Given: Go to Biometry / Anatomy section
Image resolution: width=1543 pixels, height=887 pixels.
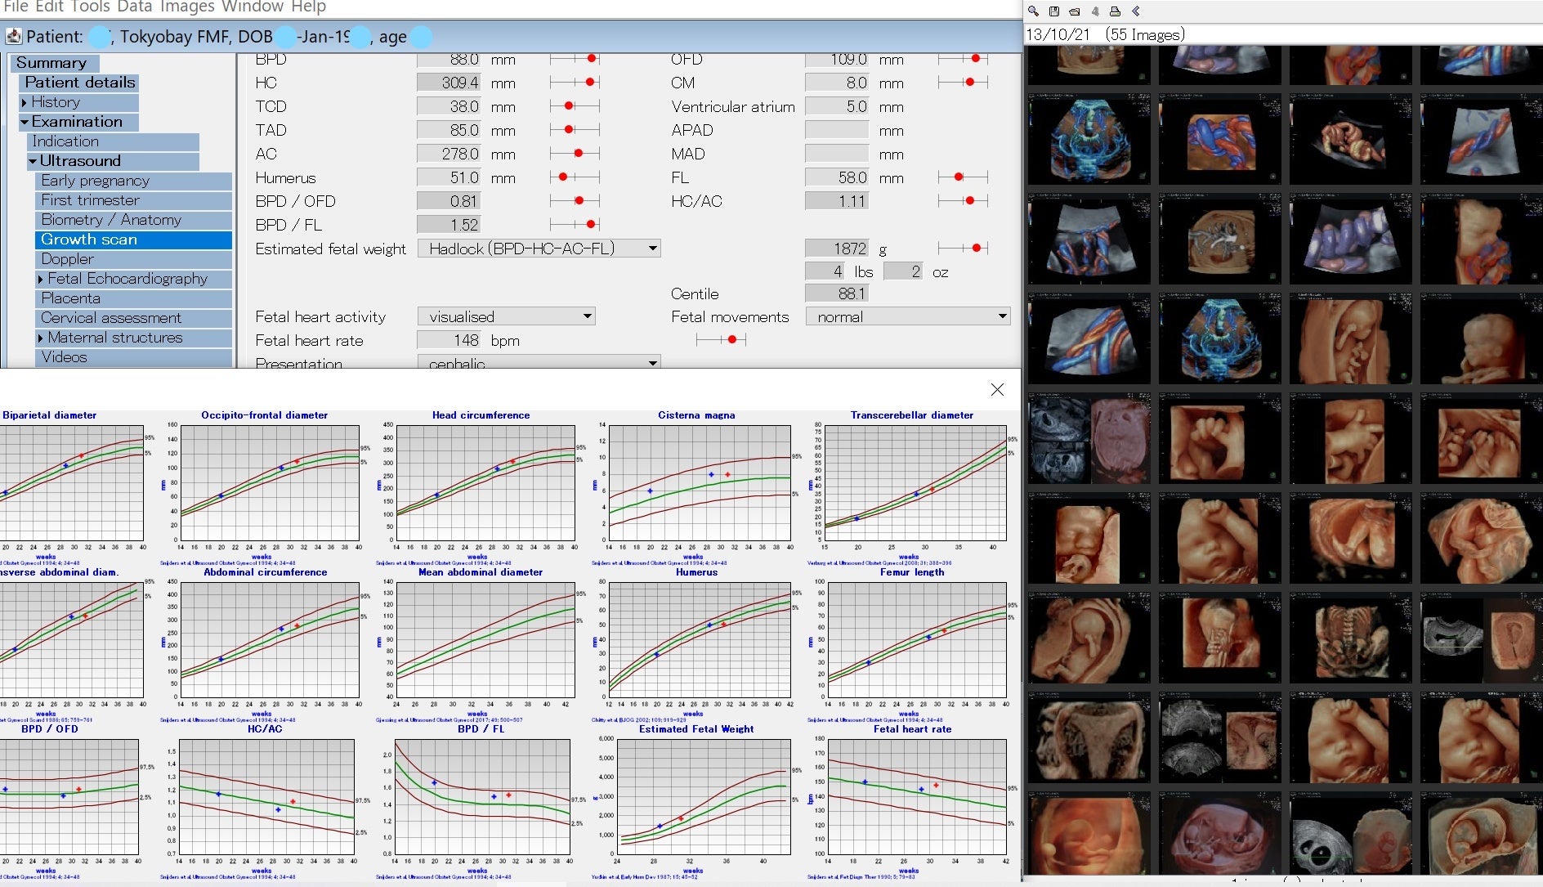Looking at the screenshot, I should coord(111,220).
